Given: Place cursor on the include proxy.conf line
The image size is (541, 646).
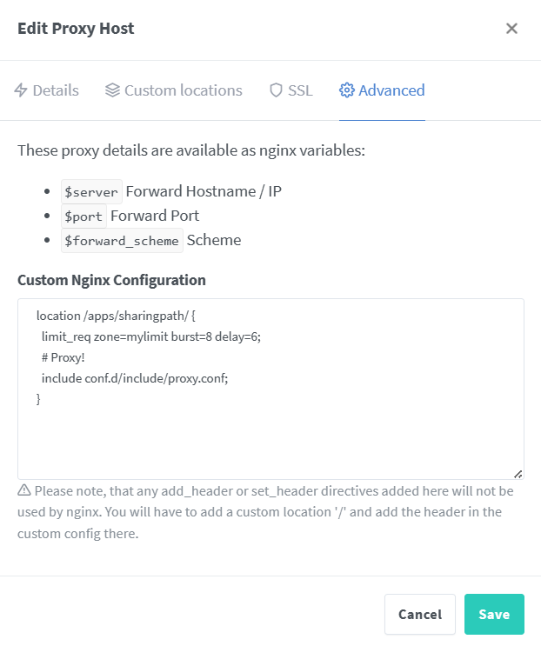Looking at the screenshot, I should 135,378.
